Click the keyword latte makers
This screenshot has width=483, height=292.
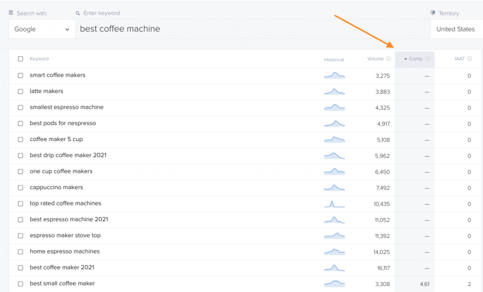47,91
